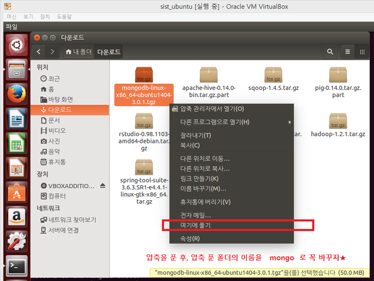374x281 pixels.
Task: Select '휴지통에 버리기(V)' menu entry
Action: coord(205,202)
